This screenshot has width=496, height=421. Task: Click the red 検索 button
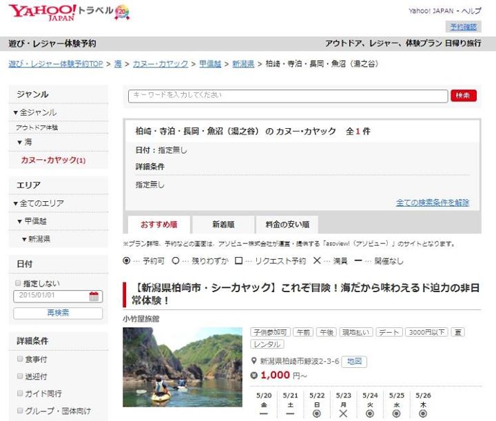pos(464,96)
